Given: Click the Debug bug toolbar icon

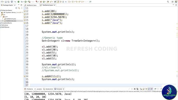Looking at the screenshot, I should tap(22, 2).
